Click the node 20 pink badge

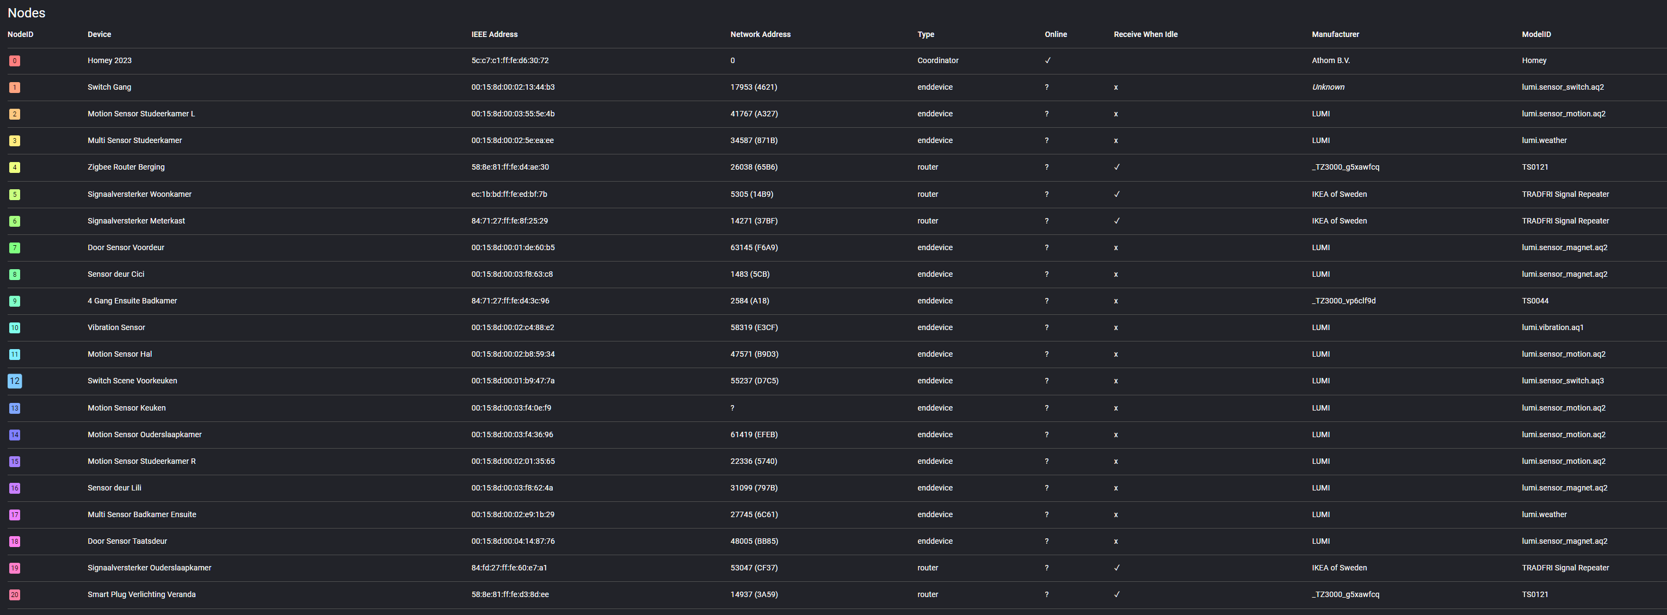[14, 595]
